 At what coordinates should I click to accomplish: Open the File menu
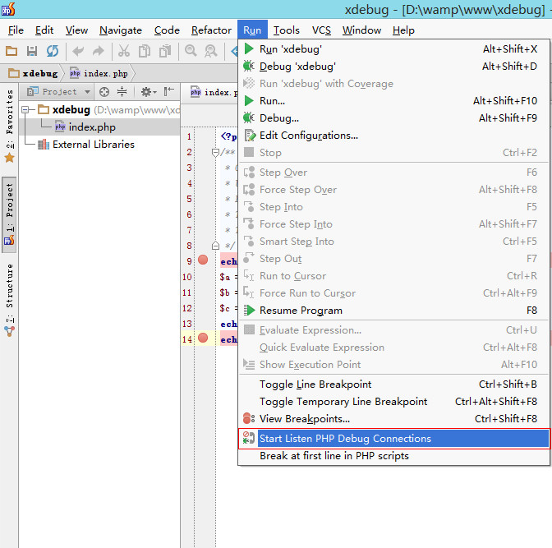point(16,30)
